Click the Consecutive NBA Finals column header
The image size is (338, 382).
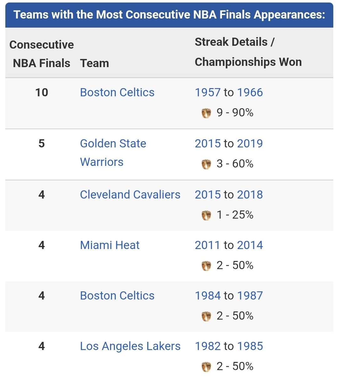coord(41,54)
